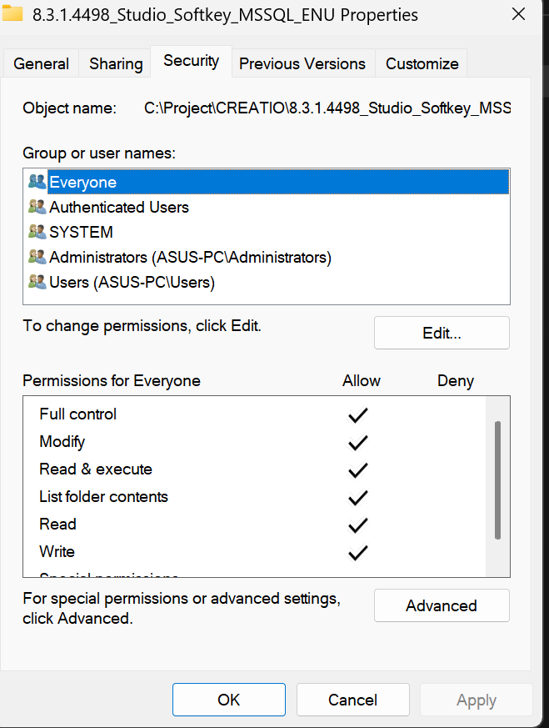Click the Authenticated Users group icon
The image size is (549, 728).
[x=37, y=207]
